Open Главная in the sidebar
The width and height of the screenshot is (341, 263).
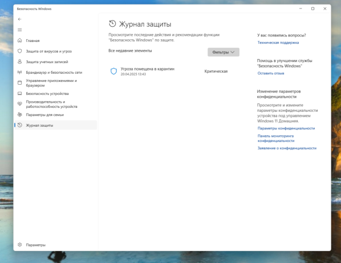56,41
